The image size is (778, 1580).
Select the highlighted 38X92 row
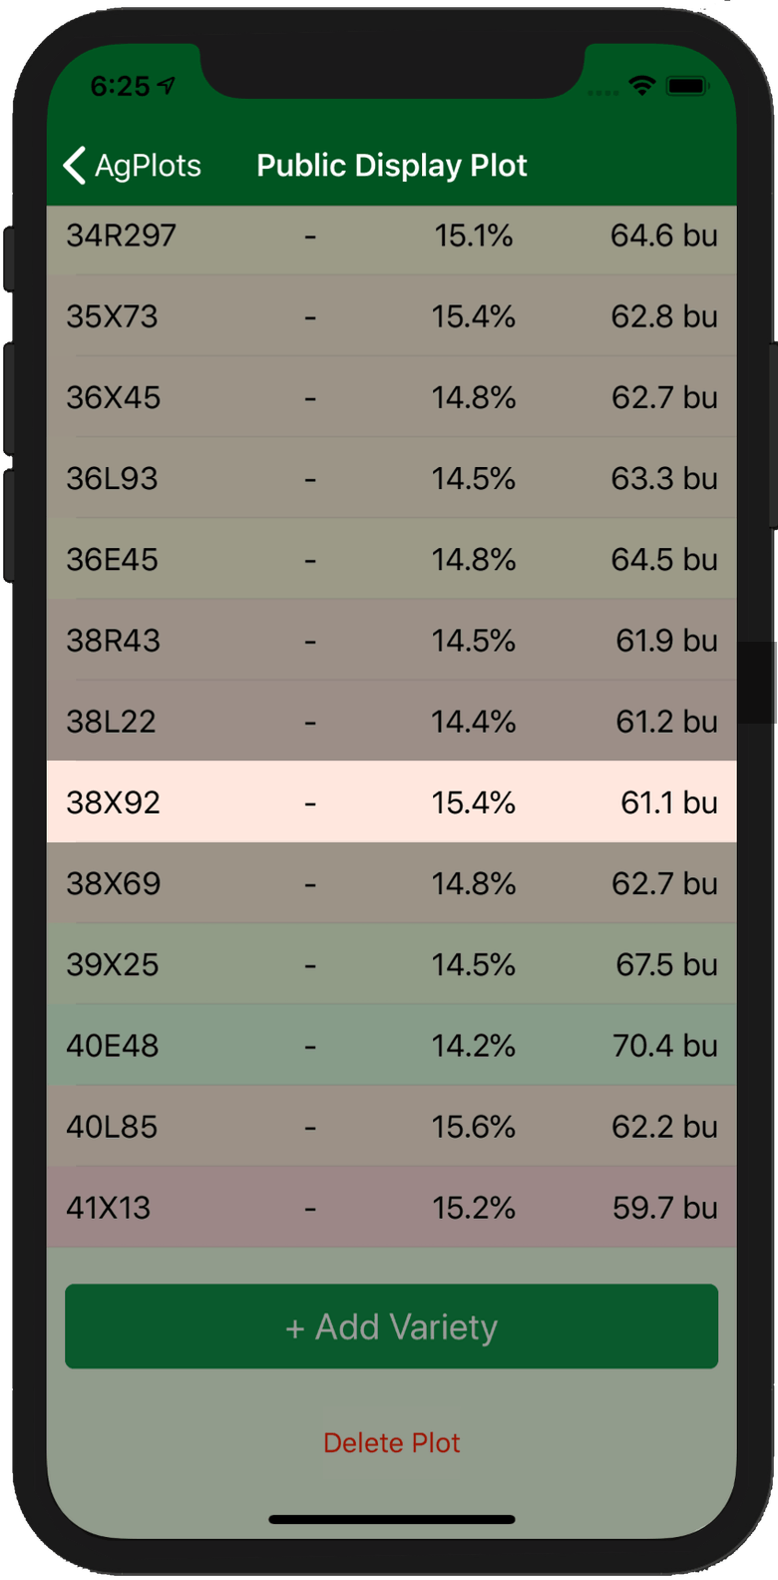click(x=392, y=801)
